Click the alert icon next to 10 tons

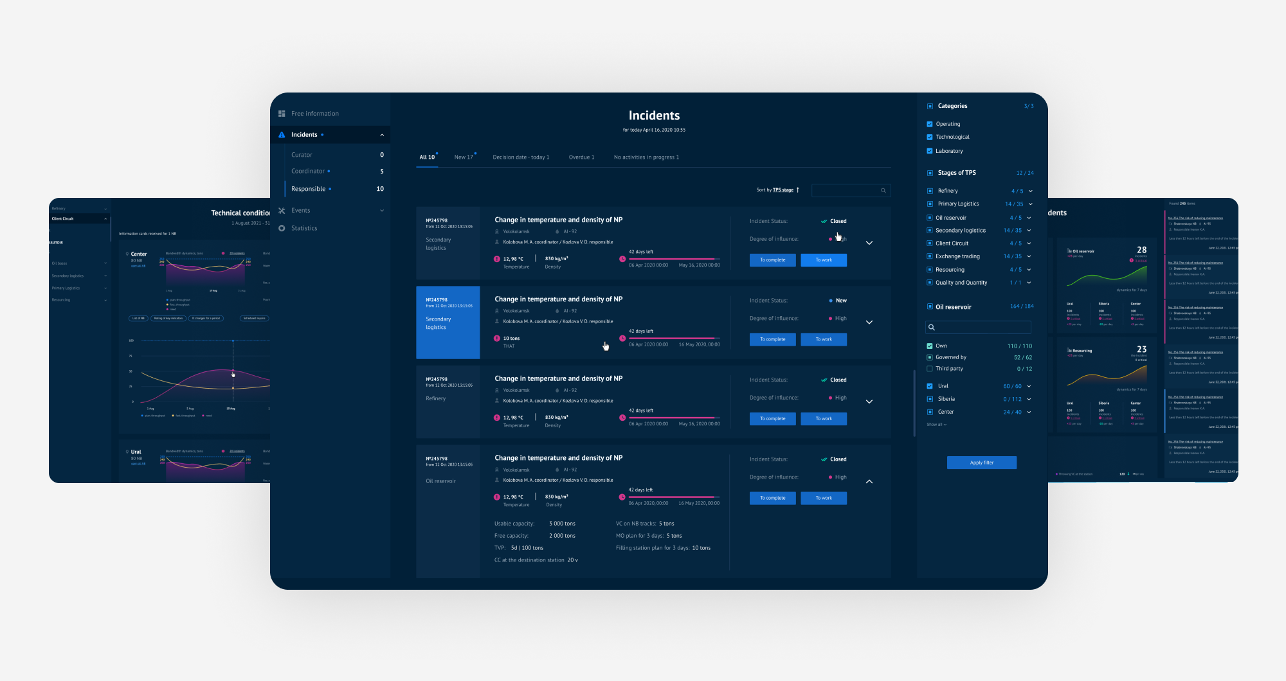pos(496,339)
